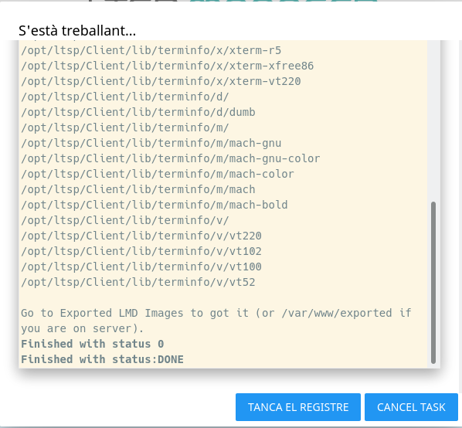Click the log panel's vertical scrollbar thumb

[433, 283]
